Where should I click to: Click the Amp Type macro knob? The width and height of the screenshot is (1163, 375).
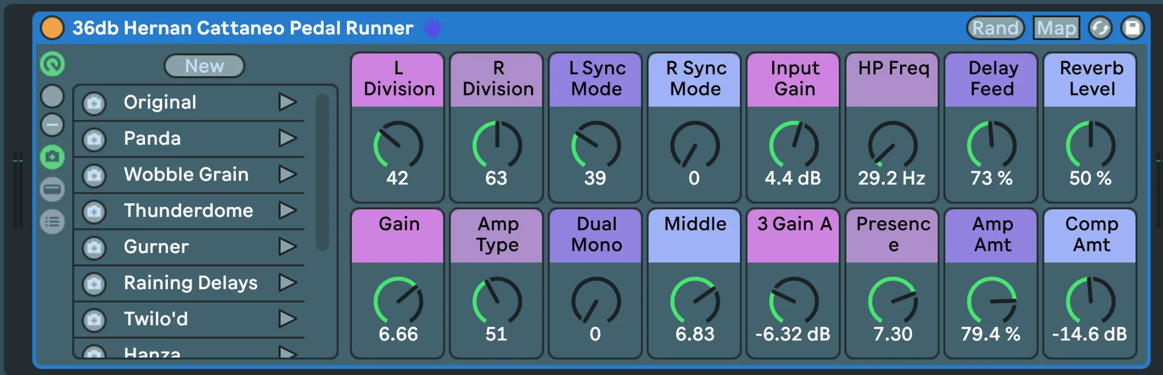point(497,301)
